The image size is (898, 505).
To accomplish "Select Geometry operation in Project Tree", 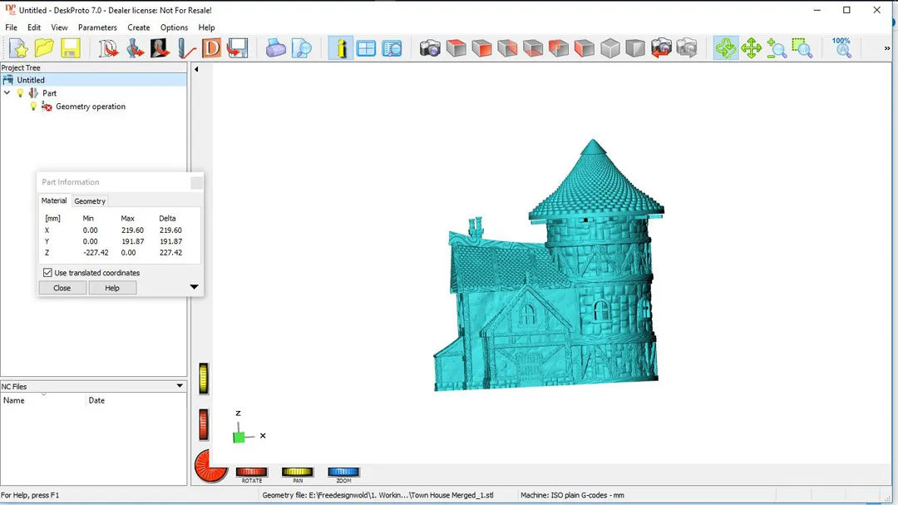I will tap(91, 106).
